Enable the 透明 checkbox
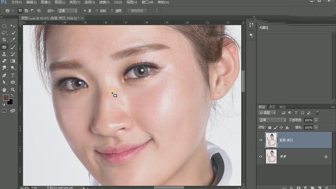Screen dimensions: 336x189 coord(112,11)
